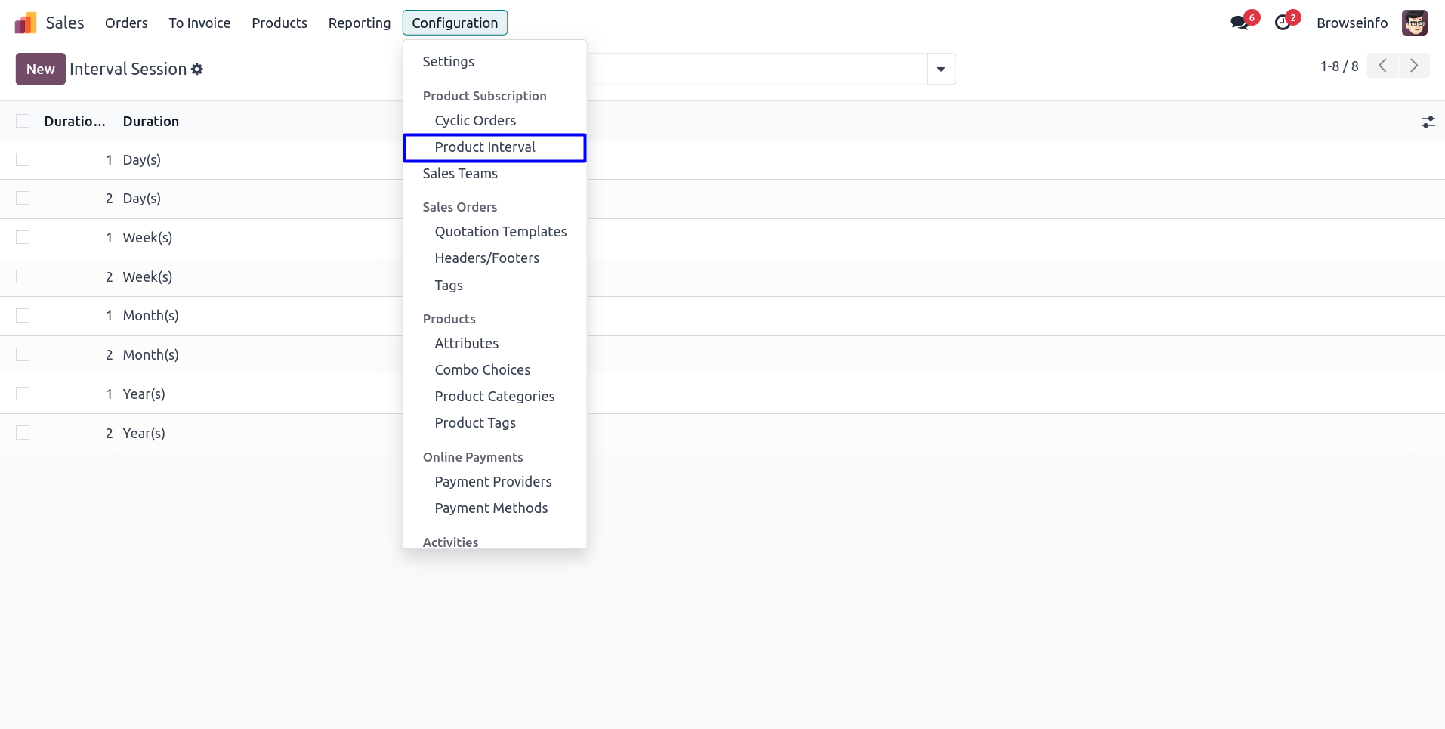Open the activities clock icon
The image size is (1445, 729).
click(1282, 23)
